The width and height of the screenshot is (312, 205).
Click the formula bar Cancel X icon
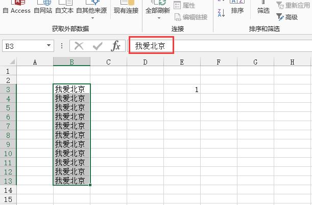pyautogui.click(x=79, y=46)
